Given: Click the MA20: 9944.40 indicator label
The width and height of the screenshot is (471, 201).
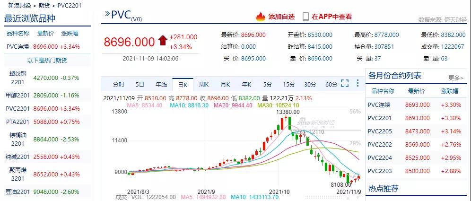Looking at the screenshot, I should pos(233,105).
